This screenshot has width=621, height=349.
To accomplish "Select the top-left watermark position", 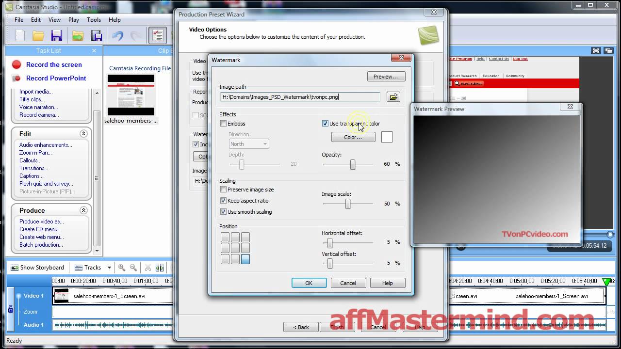I will coord(225,237).
